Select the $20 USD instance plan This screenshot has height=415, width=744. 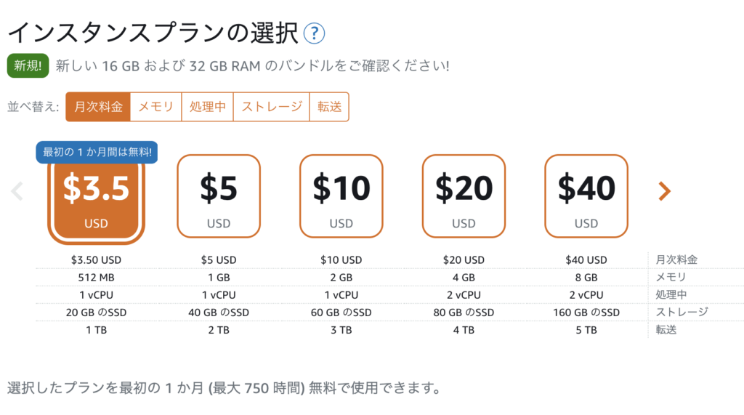point(464,196)
